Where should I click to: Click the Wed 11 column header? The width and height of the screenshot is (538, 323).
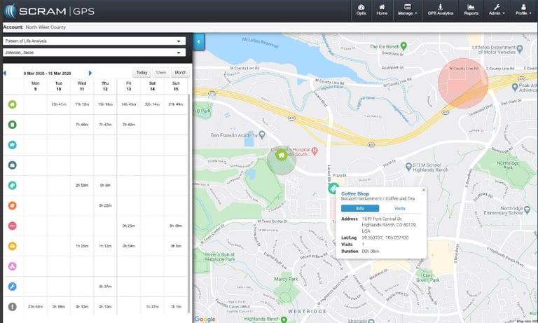pyautogui.click(x=82, y=86)
